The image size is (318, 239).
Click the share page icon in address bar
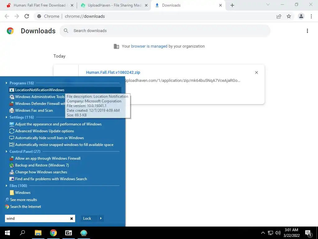279,16
